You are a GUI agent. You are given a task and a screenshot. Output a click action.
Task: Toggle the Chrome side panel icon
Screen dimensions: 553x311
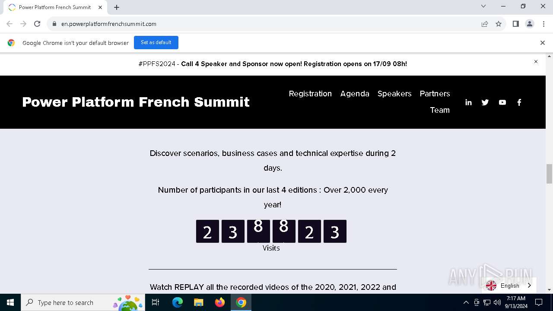[x=515, y=24]
